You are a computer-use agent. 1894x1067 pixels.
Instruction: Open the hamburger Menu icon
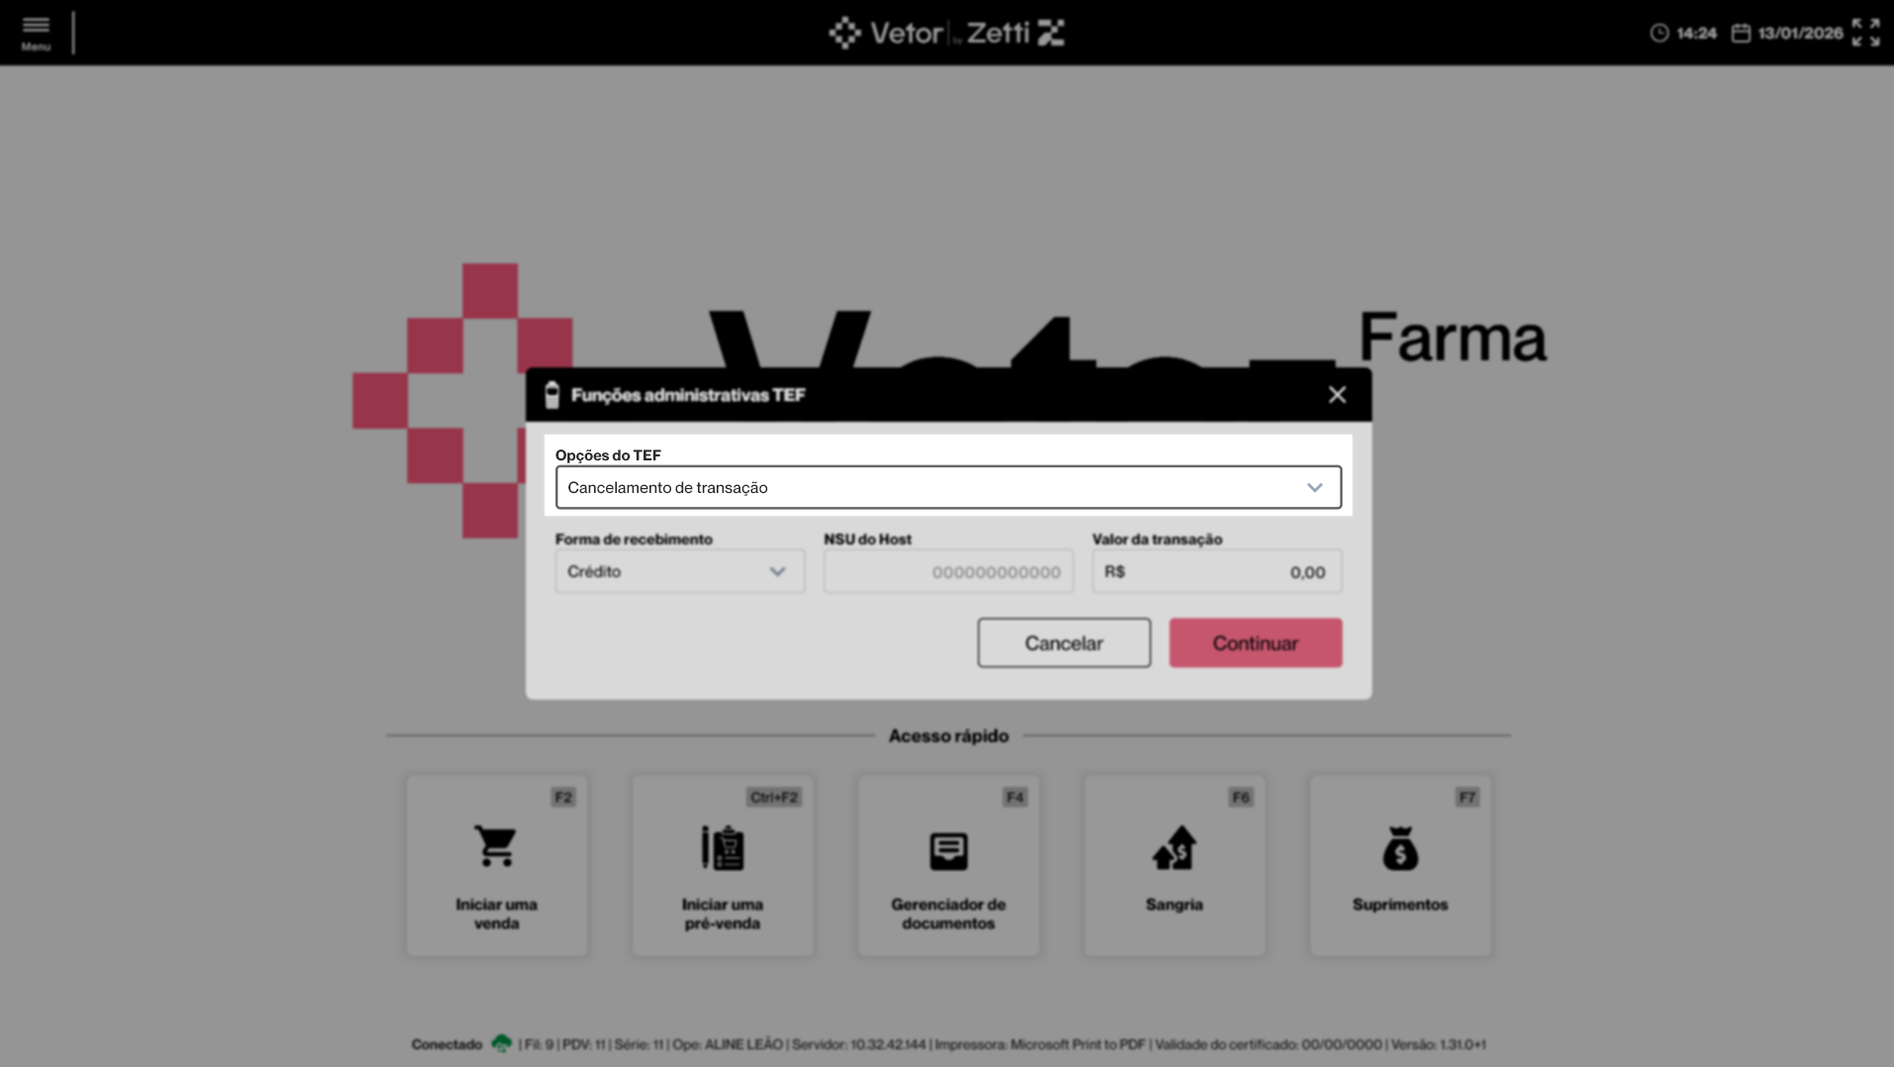[36, 32]
